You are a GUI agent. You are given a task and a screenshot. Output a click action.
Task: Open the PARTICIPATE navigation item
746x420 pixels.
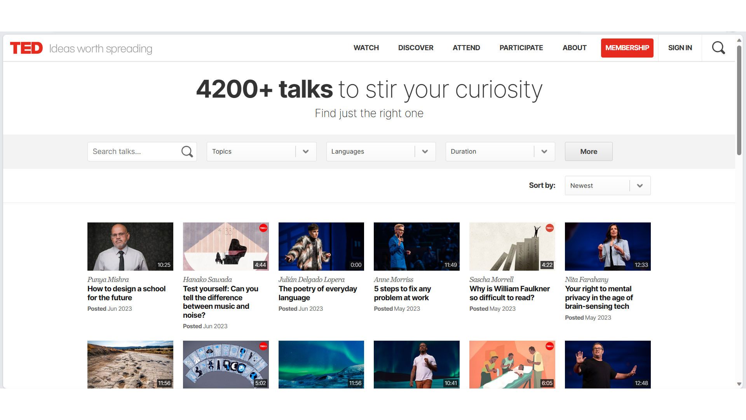click(521, 47)
